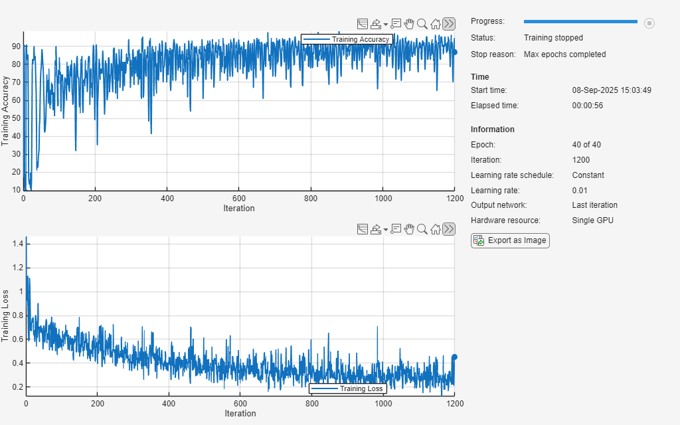Select zoom magnifier on Training Loss plot
This screenshot has height=425, width=680.
(x=422, y=229)
